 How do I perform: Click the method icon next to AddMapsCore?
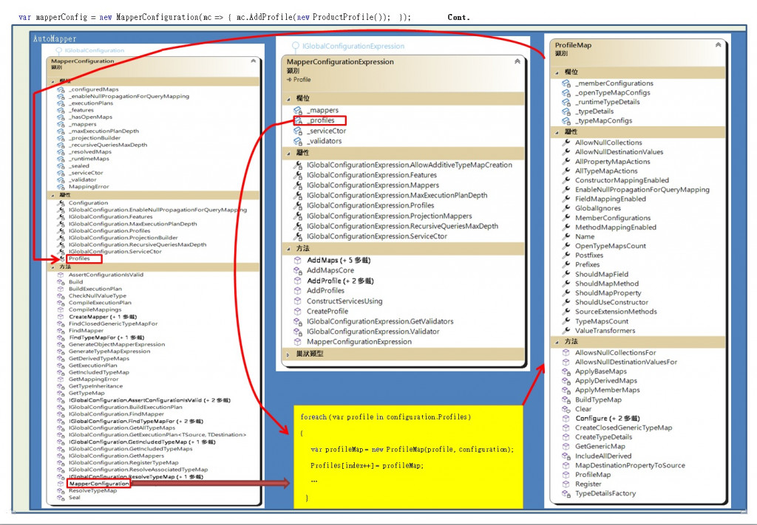(298, 270)
